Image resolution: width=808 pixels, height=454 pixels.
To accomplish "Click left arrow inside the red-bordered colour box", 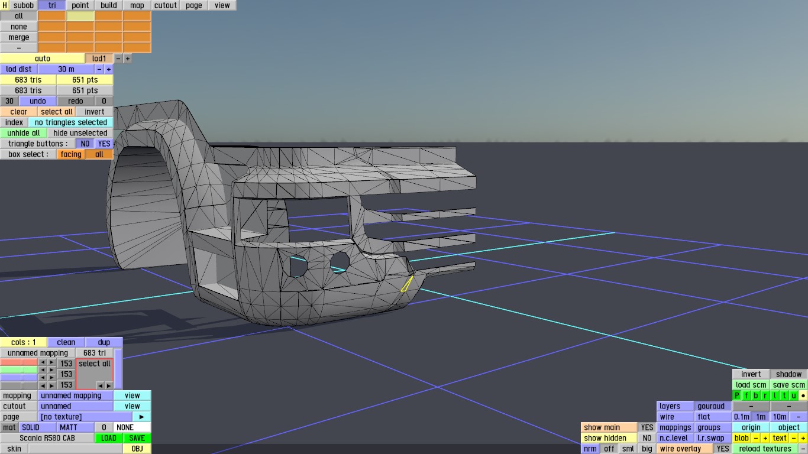I will 100,385.
